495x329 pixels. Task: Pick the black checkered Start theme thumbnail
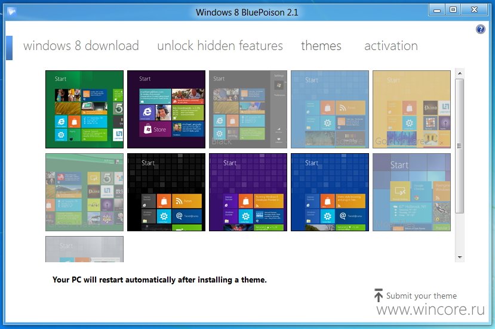[166, 193]
